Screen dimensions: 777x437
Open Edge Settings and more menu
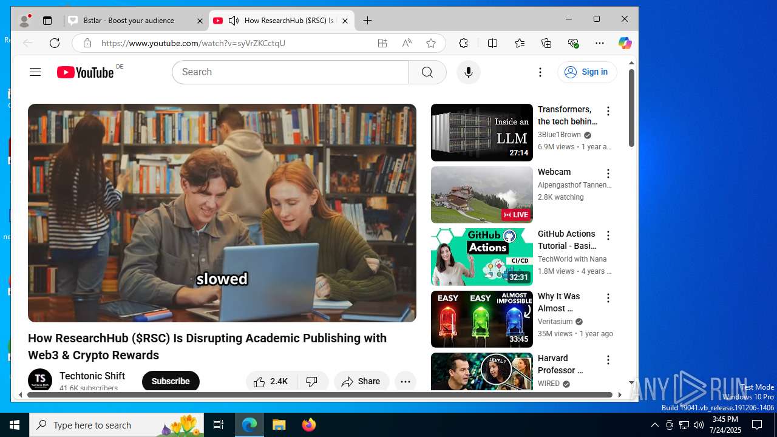tap(600, 43)
